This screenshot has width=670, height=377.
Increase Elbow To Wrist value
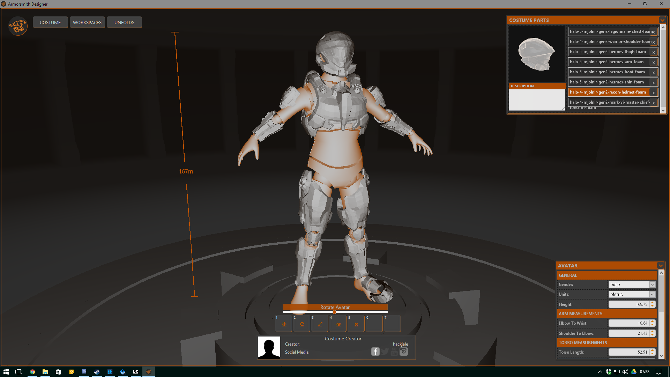coord(653,321)
